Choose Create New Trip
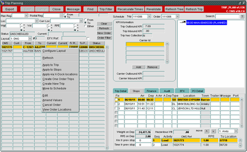This screenshot has width=247, height=152. 53,84
